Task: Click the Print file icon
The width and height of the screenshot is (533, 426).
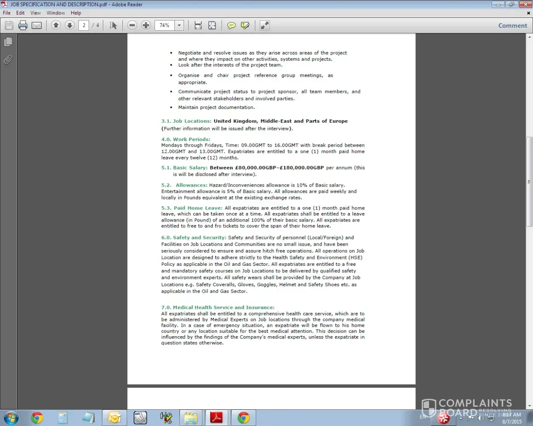Action: (23, 26)
